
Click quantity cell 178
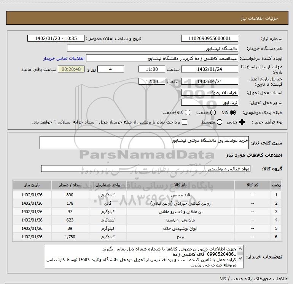pos(70,203)
